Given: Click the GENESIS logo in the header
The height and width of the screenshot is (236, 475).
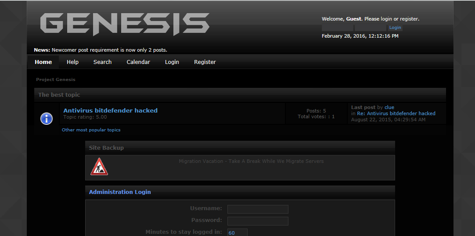Looking at the screenshot, I should coord(125,24).
